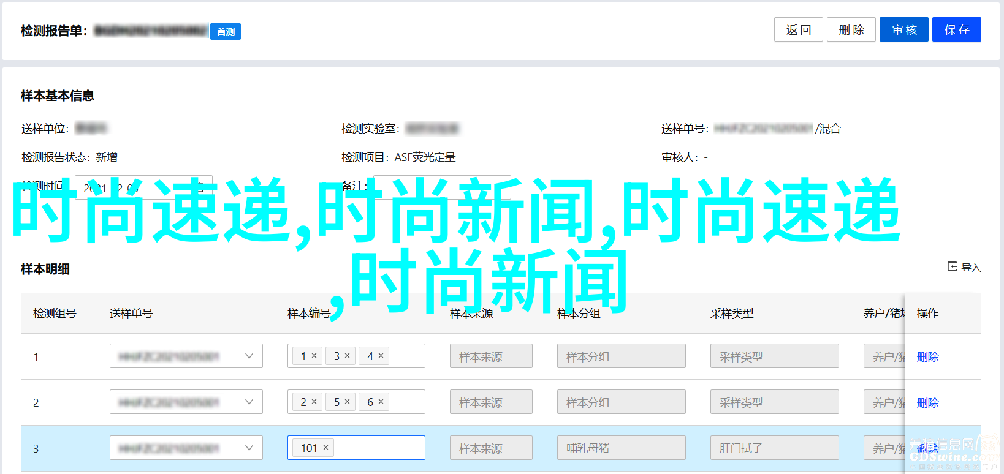This screenshot has height=474, width=1004.
Task: Click the 样本分组 field in row 1
Action: point(622,356)
